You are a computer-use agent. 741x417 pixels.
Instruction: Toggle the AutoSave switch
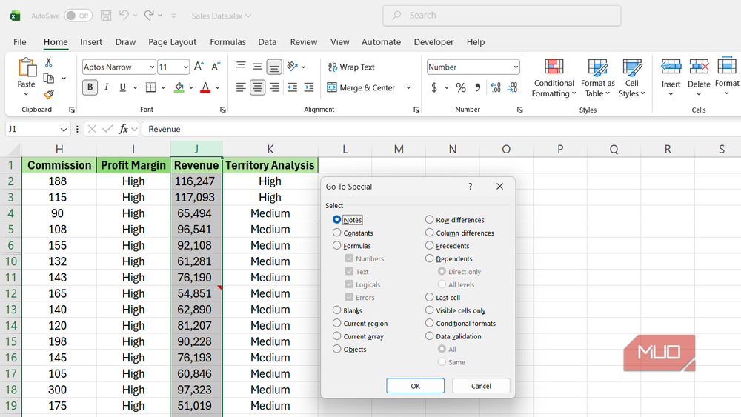point(78,16)
